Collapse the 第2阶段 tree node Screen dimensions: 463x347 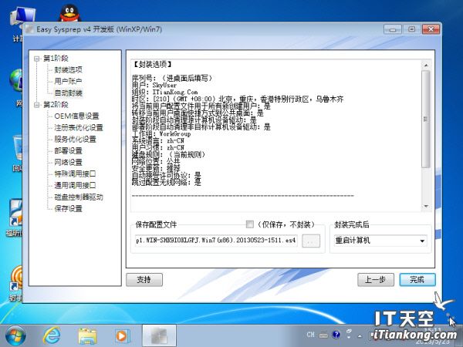point(37,105)
